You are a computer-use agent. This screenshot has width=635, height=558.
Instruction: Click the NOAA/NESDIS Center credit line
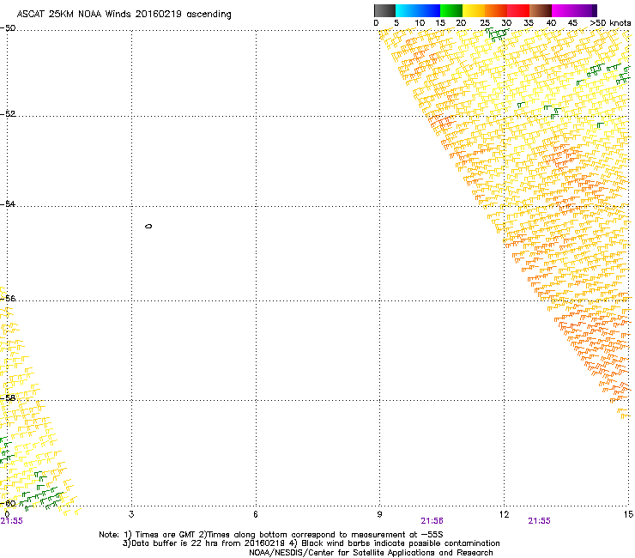tap(371, 552)
